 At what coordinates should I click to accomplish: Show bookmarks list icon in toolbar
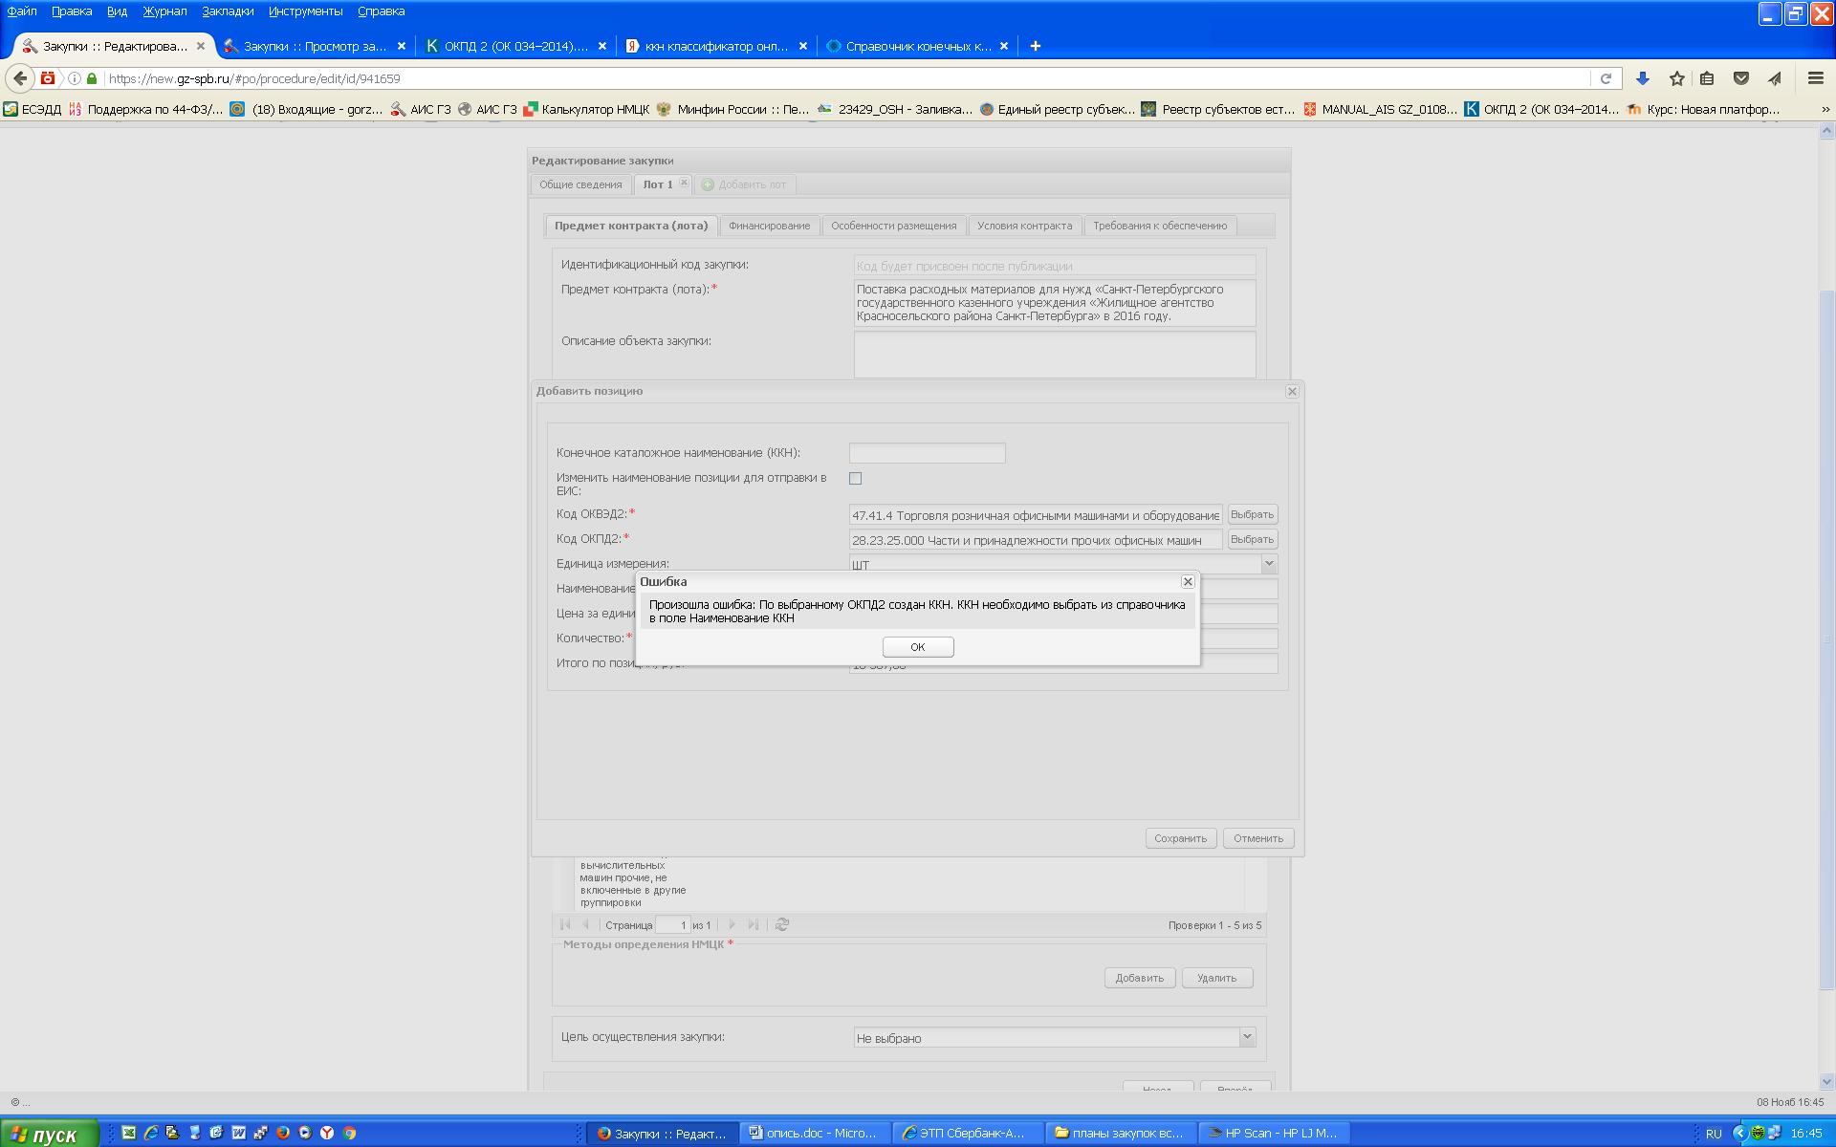[1707, 78]
